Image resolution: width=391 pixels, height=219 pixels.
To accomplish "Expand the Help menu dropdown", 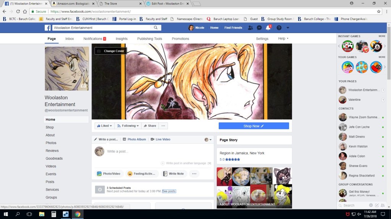I will pyautogui.click(x=283, y=38).
